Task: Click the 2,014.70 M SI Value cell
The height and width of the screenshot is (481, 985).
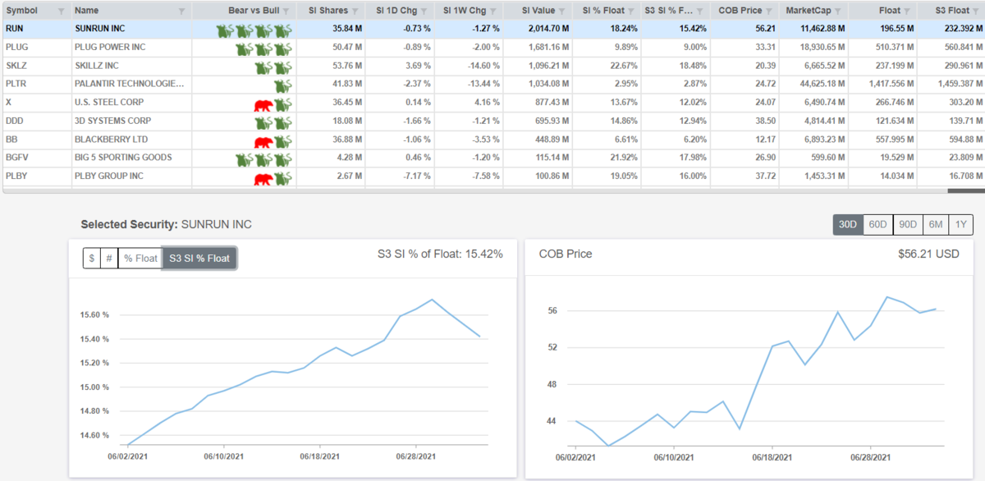Action: [x=539, y=30]
